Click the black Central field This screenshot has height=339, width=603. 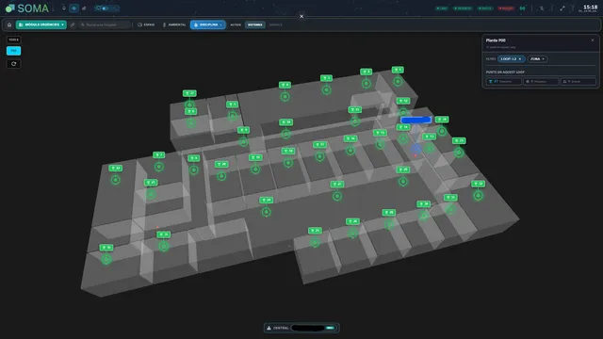coord(308,328)
